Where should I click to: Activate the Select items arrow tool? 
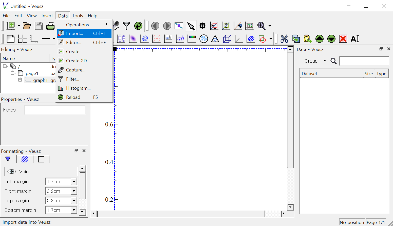coord(191,26)
